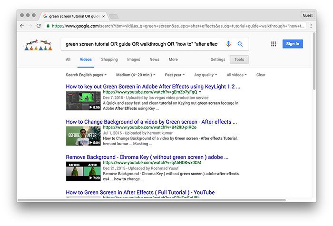Viewport: 333px width, 226px height.
Task: Expand the Any quality dropdown
Action: coord(206,75)
